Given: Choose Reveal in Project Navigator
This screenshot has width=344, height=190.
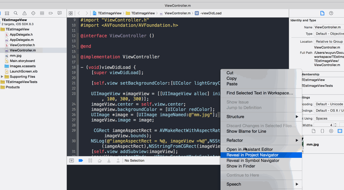Looking at the screenshot, I should tap(252, 155).
